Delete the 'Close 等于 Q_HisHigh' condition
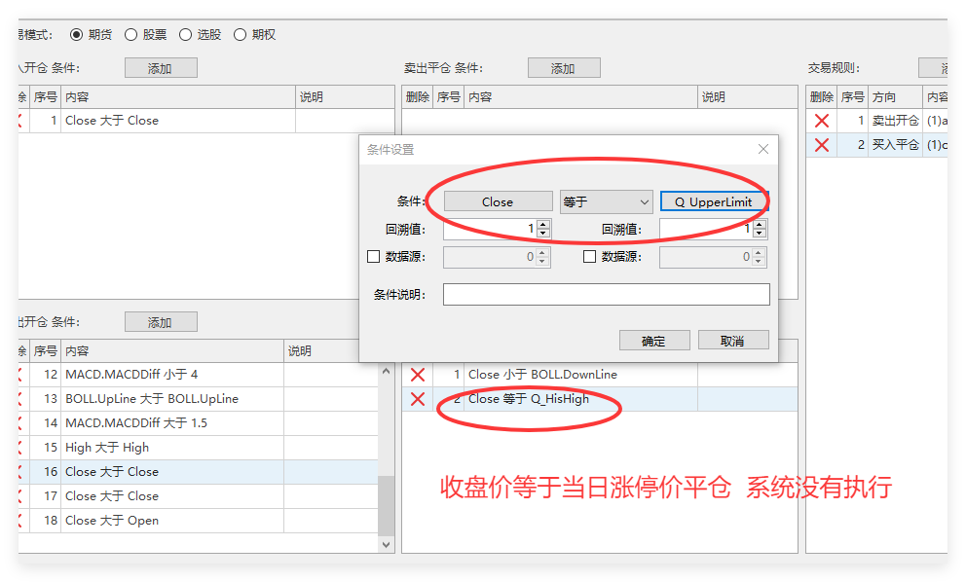Screen dimensions: 966x582 click(x=418, y=399)
